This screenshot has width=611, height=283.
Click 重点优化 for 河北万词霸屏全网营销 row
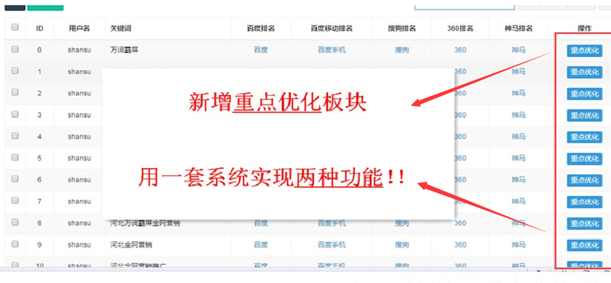584,223
